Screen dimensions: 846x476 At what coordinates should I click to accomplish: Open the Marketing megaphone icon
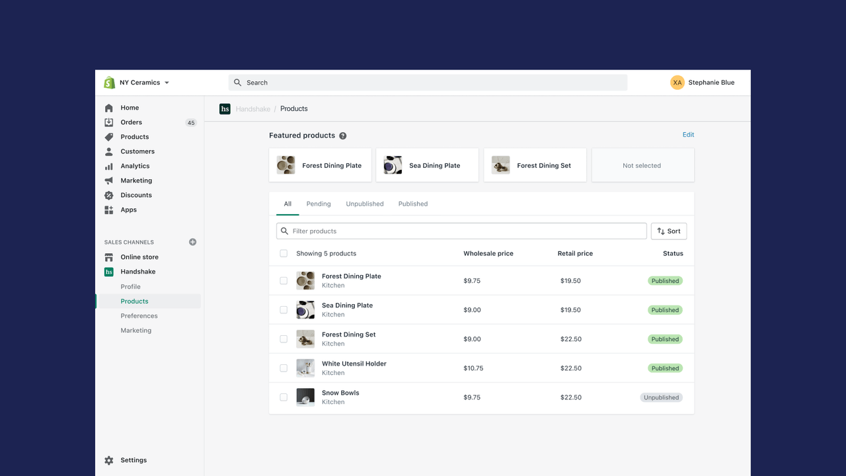point(109,180)
